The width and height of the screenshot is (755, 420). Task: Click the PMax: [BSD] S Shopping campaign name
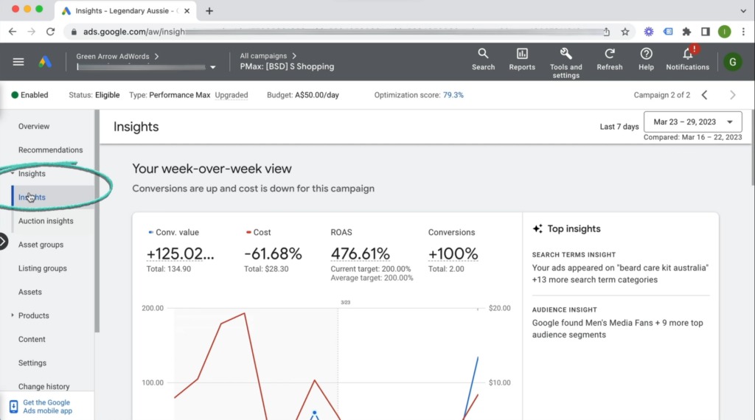tap(287, 67)
